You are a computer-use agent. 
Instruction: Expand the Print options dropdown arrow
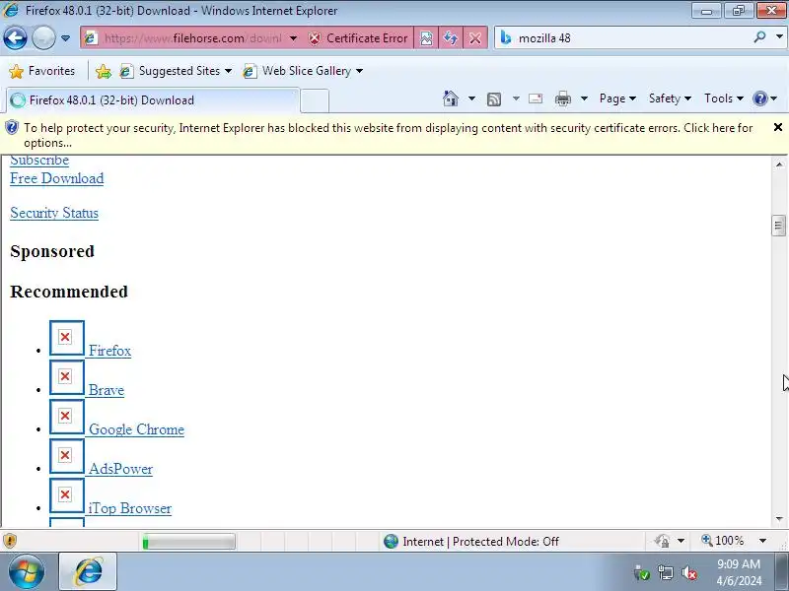point(584,98)
